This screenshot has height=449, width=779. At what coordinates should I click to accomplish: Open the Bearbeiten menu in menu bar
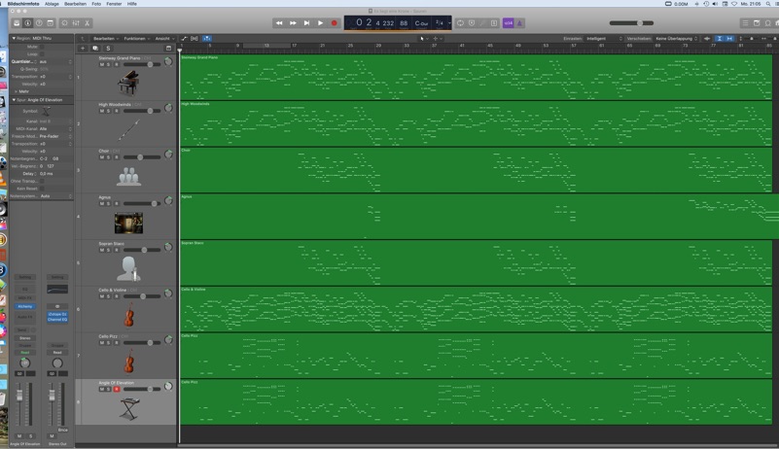tap(75, 4)
